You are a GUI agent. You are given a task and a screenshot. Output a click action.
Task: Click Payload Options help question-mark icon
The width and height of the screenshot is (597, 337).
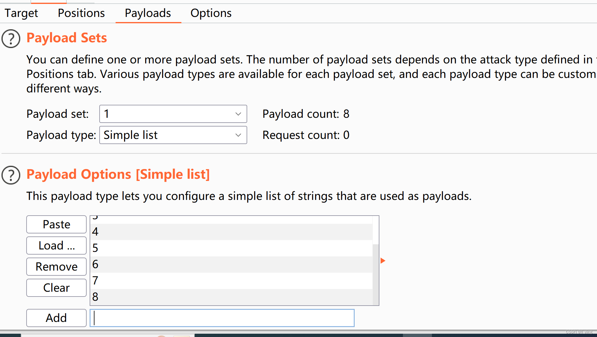click(x=11, y=175)
